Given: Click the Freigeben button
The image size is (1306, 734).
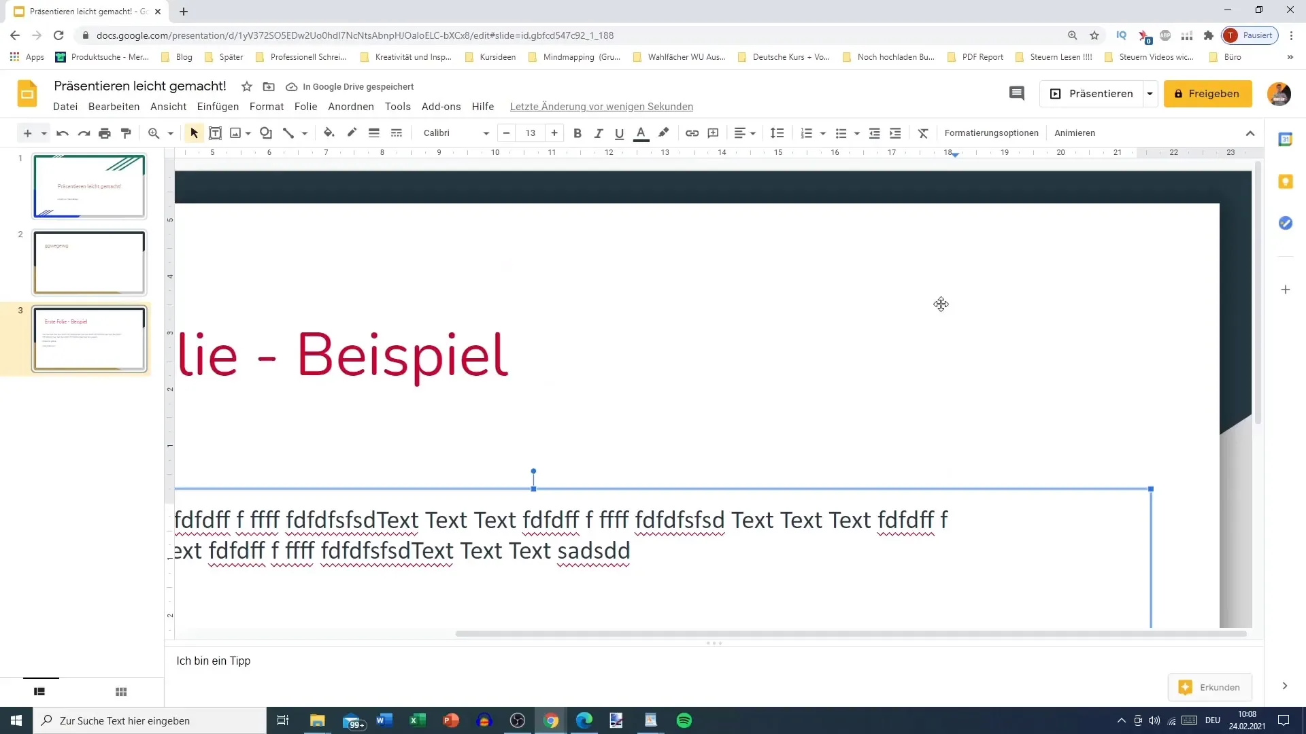Looking at the screenshot, I should (1210, 93).
